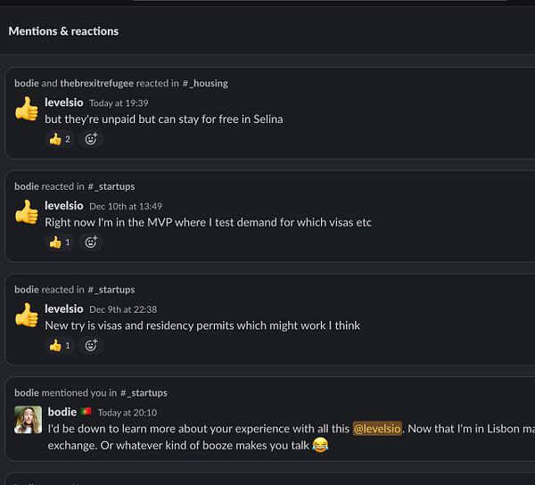Click the Today at 20:10 timestamp

[x=128, y=413]
